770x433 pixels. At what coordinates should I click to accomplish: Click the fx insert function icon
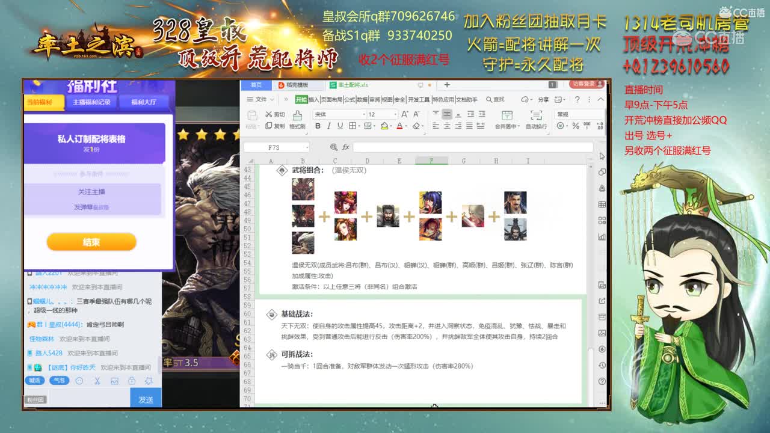(346, 147)
